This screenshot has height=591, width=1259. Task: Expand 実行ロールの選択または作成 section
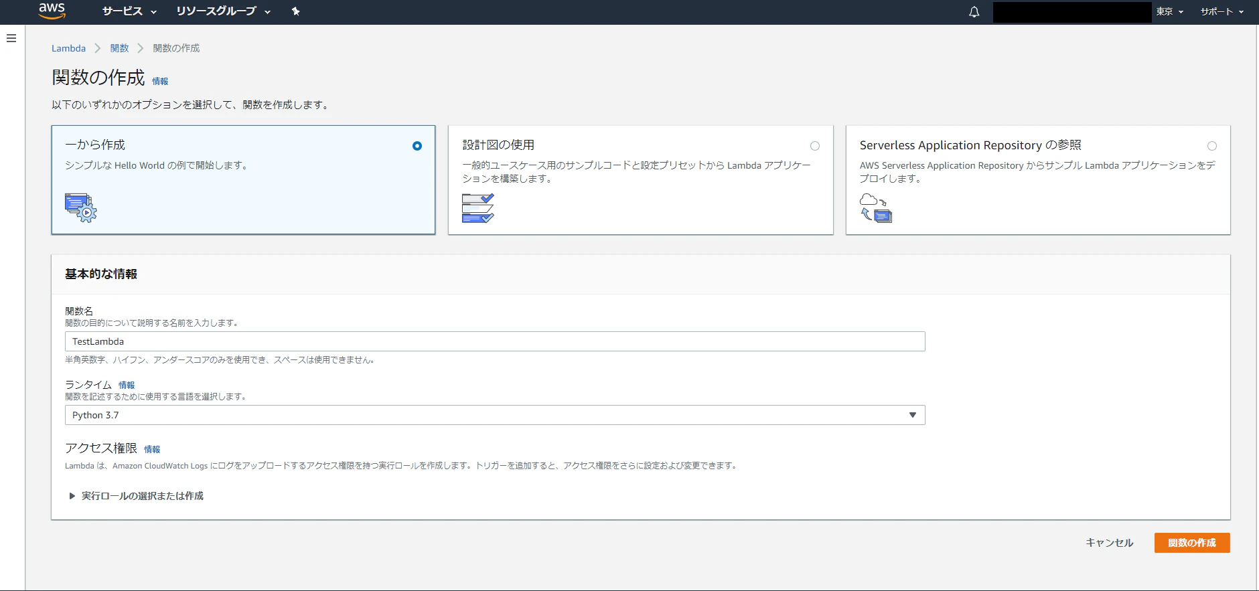[136, 496]
